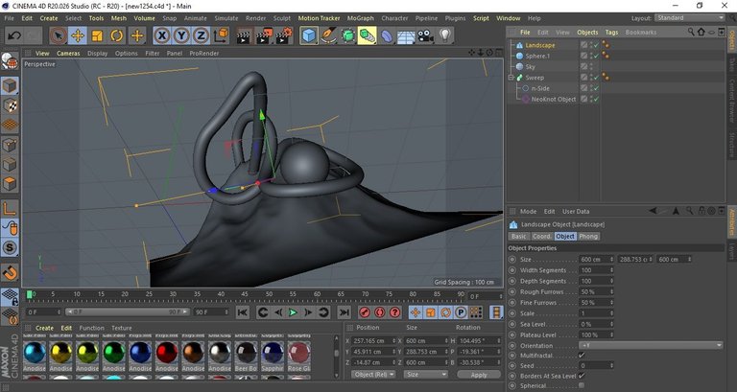This screenshot has height=392, width=737.
Task: Open the Size mode dropdown
Action: click(x=426, y=375)
